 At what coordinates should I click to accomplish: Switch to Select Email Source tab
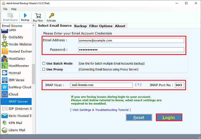55,25
